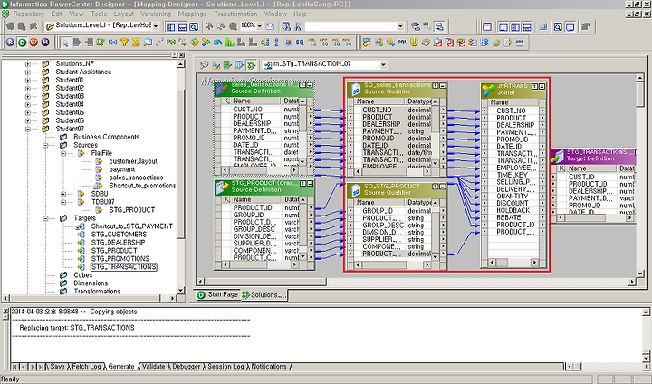Select sales_transactions in FlatFile

136,178
